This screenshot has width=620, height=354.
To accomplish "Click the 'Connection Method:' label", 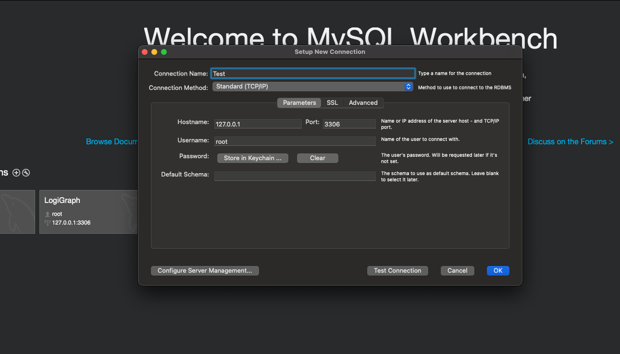I will click(x=179, y=88).
